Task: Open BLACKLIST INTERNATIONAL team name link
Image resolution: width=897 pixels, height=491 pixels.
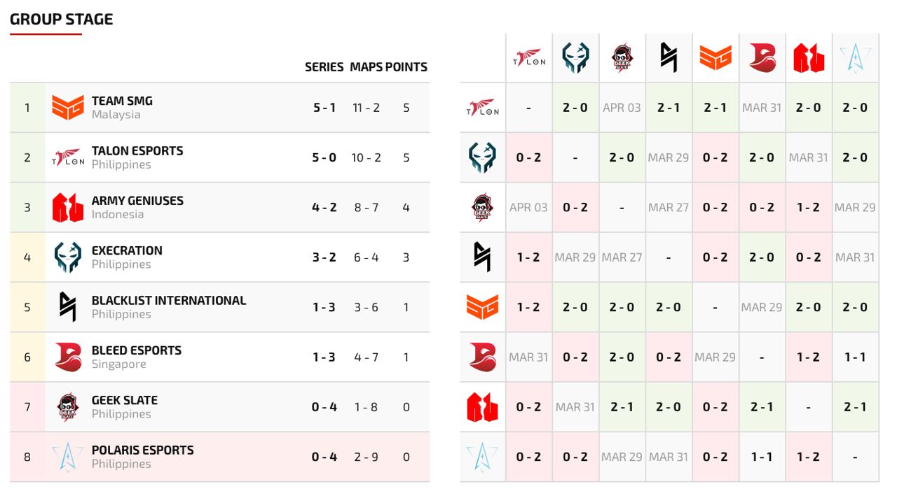Action: pos(169,300)
